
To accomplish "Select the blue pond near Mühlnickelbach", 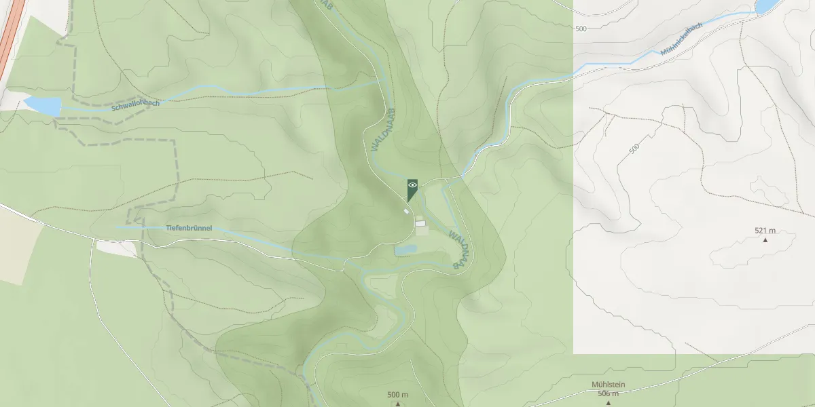I will 766,6.
